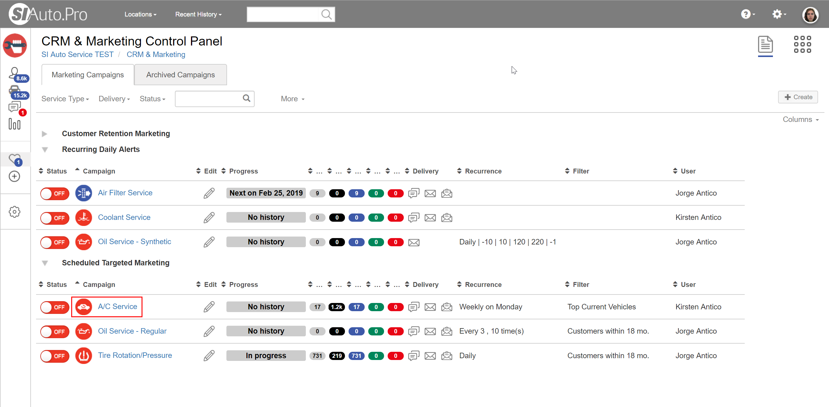Open the Recent History menu
The width and height of the screenshot is (829, 407).
[x=198, y=15]
